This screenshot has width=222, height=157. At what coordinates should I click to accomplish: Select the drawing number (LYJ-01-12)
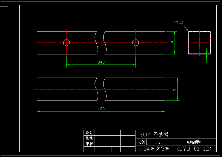(x=194, y=149)
